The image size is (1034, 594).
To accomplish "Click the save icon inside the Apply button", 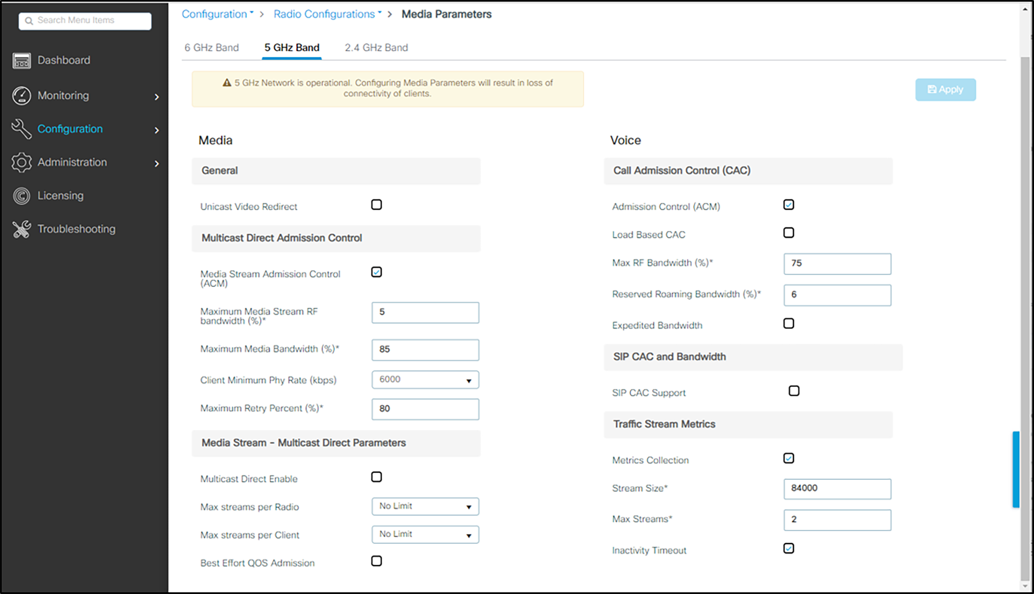I will pyautogui.click(x=932, y=89).
